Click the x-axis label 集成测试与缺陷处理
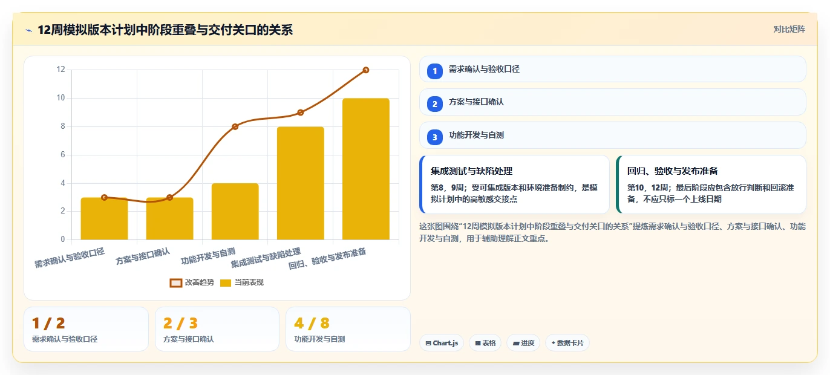 coord(266,258)
